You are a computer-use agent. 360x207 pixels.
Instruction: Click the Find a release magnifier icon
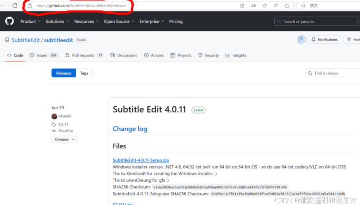point(310,73)
